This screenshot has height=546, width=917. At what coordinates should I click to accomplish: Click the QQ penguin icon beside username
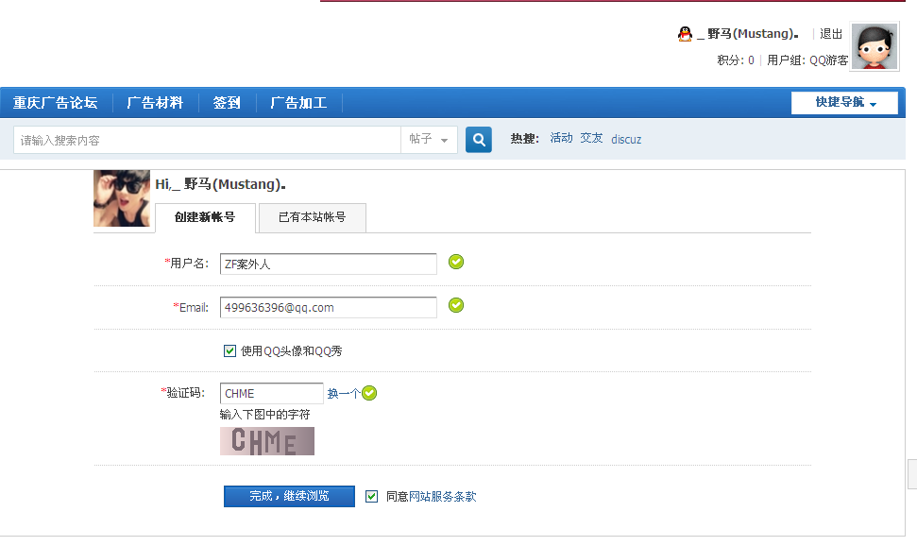685,34
